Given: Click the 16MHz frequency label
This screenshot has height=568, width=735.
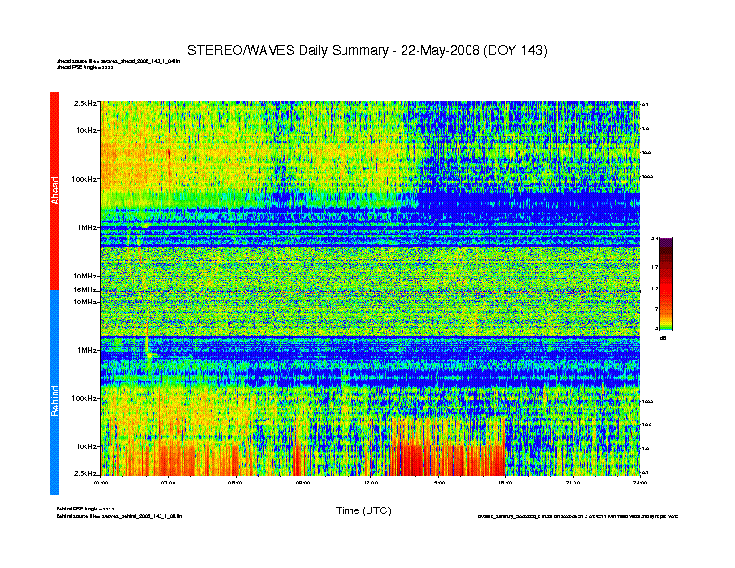Looking at the screenshot, I should [85, 290].
